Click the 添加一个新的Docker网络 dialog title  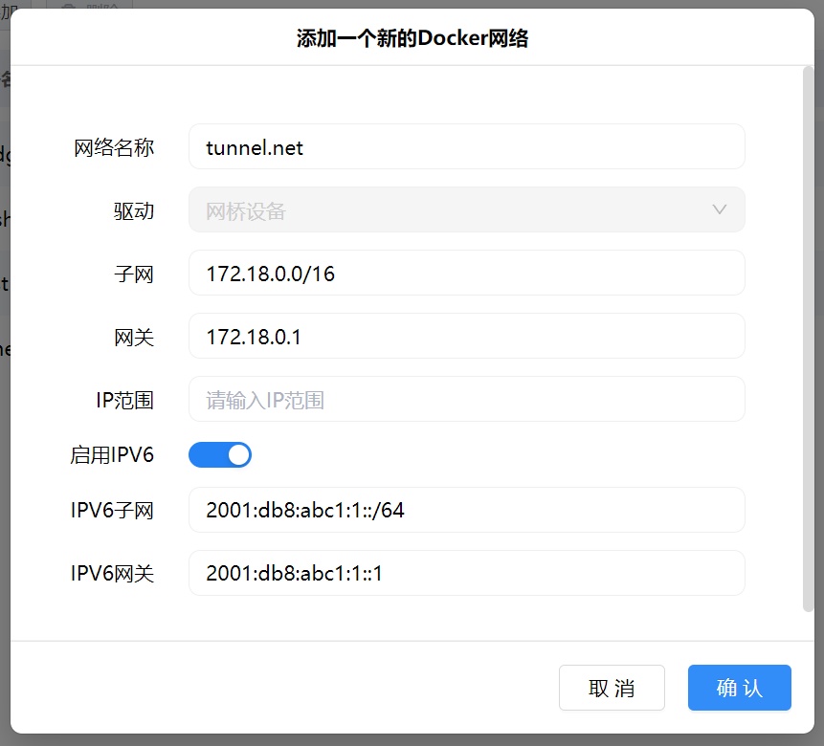point(412,38)
